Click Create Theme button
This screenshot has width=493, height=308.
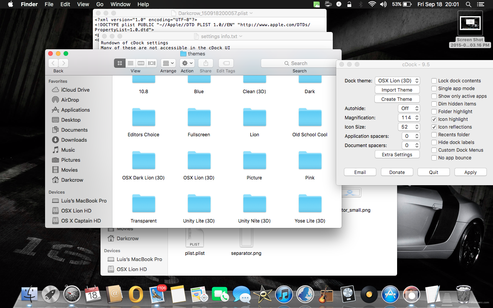coord(397,99)
